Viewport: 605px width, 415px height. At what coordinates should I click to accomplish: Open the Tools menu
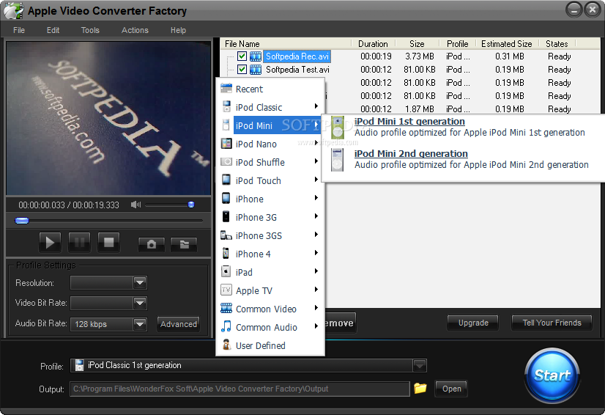[x=90, y=30]
